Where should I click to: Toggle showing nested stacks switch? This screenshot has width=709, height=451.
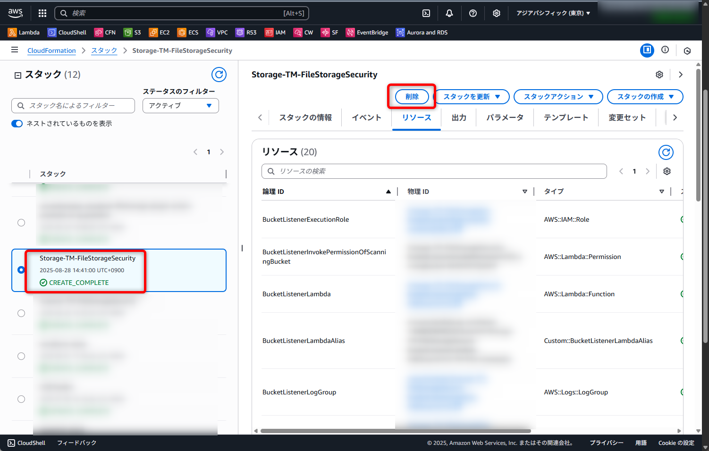pos(17,124)
